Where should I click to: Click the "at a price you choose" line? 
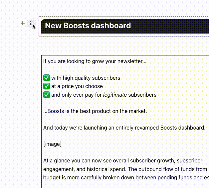tap(77, 86)
